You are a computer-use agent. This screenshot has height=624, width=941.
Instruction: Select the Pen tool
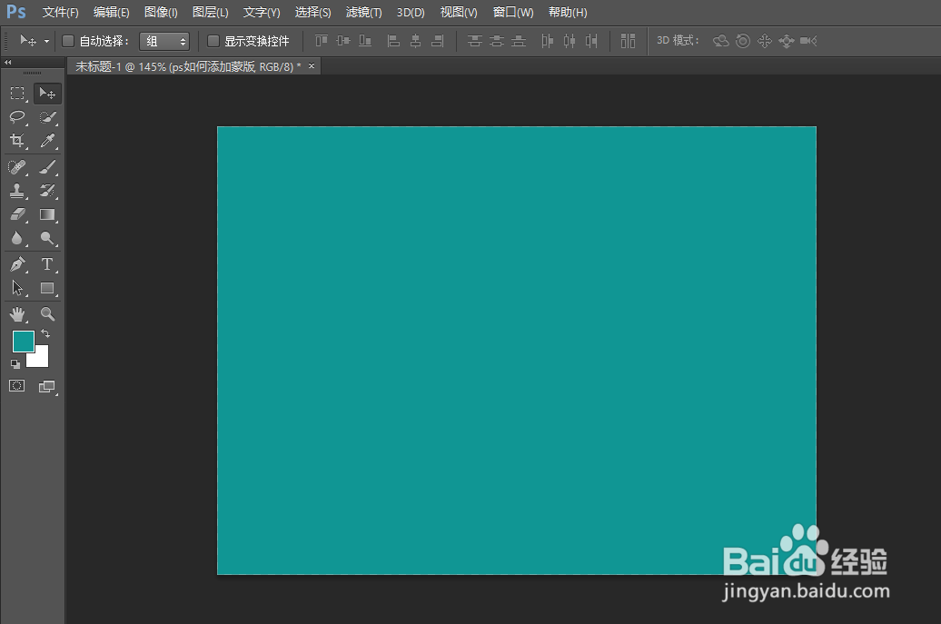[x=17, y=264]
